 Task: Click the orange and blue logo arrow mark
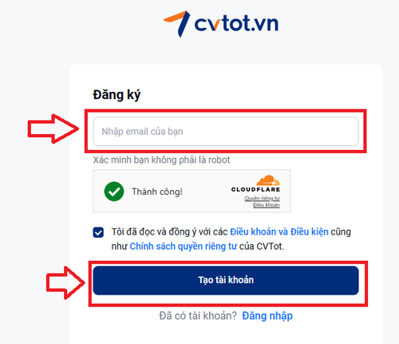click(x=176, y=24)
